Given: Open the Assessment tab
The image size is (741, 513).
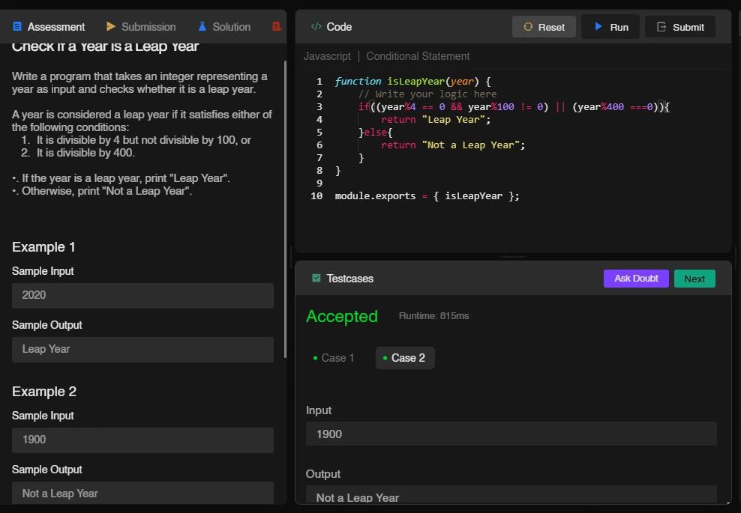Looking at the screenshot, I should pos(49,27).
